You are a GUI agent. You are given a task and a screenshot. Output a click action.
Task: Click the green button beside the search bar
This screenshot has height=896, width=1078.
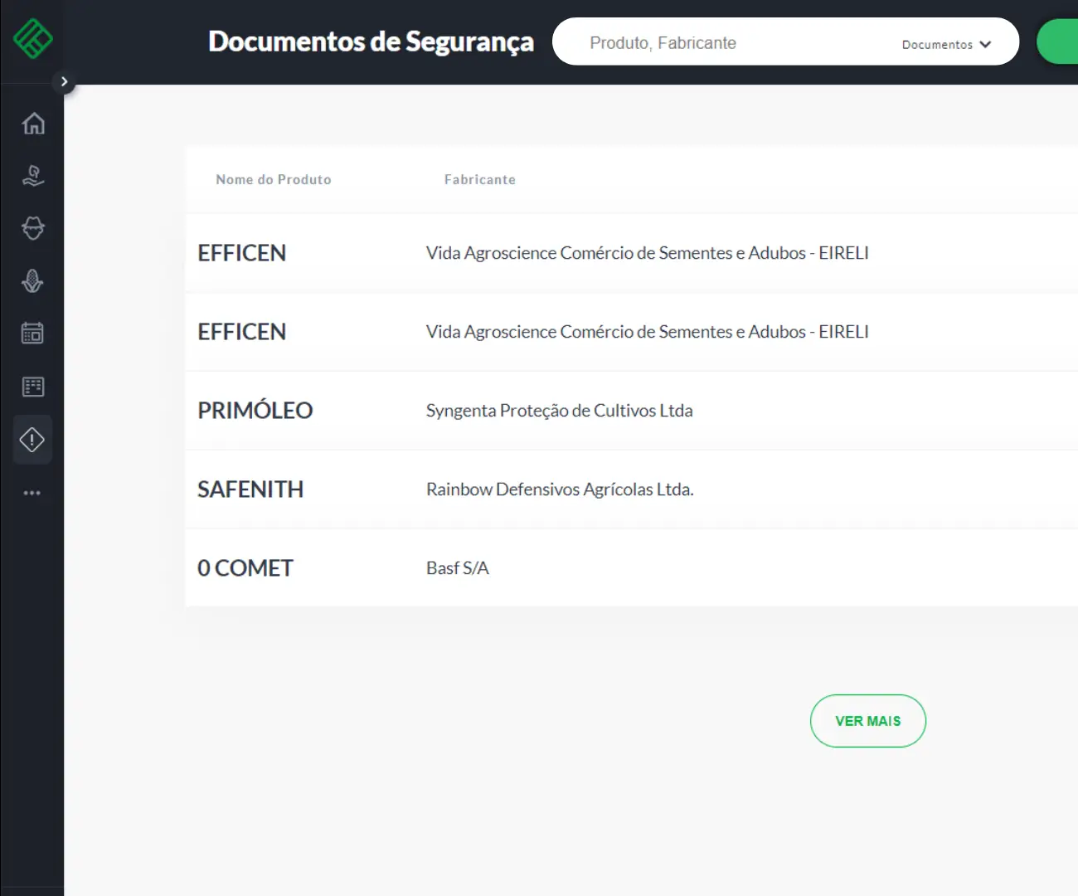coord(1057,41)
